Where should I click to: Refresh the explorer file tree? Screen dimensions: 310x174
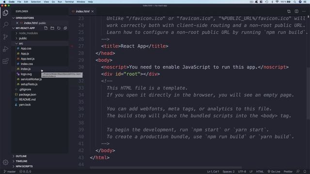59,28
